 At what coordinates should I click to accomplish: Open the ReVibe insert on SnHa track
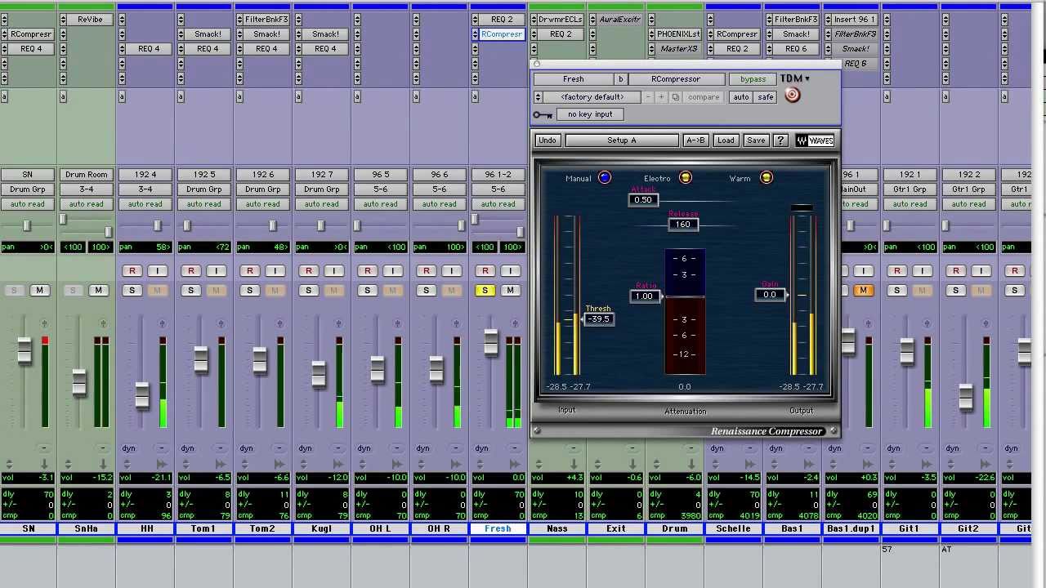pyautogui.click(x=90, y=20)
